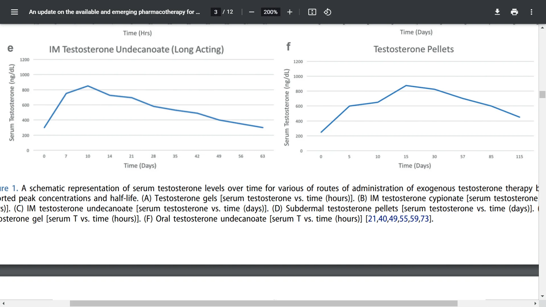The width and height of the screenshot is (546, 307).
Task: Toggle fit to page button
Action: tap(312, 12)
